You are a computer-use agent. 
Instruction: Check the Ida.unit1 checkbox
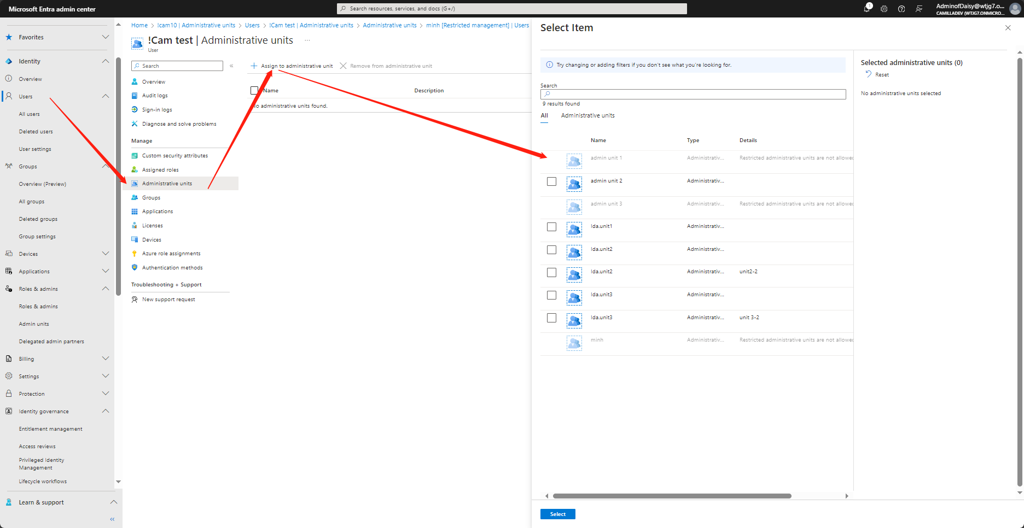pyautogui.click(x=551, y=227)
